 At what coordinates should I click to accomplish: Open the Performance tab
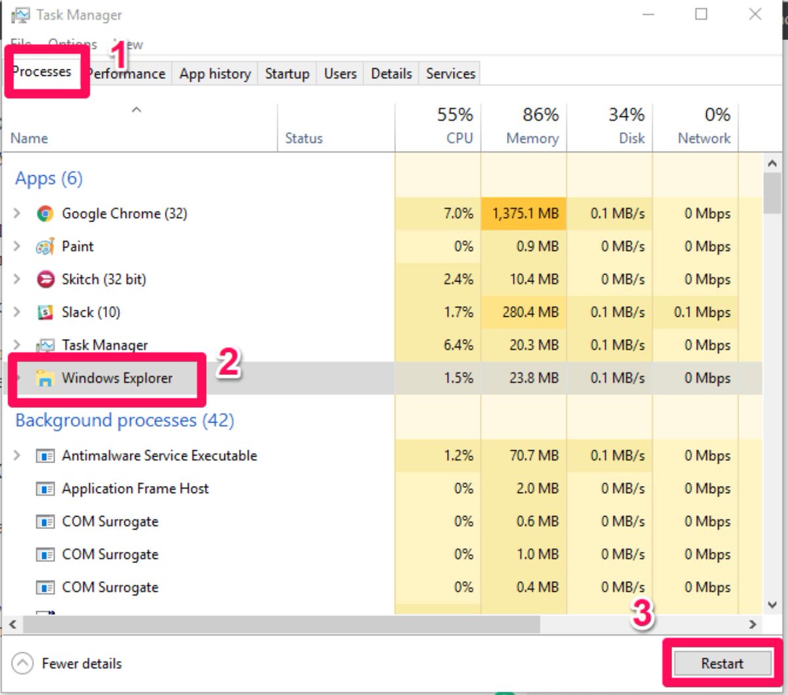click(127, 74)
